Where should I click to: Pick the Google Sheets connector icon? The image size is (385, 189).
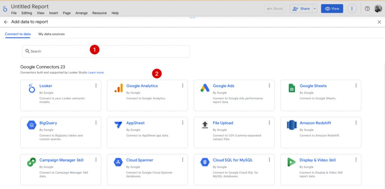pyautogui.click(x=292, y=88)
